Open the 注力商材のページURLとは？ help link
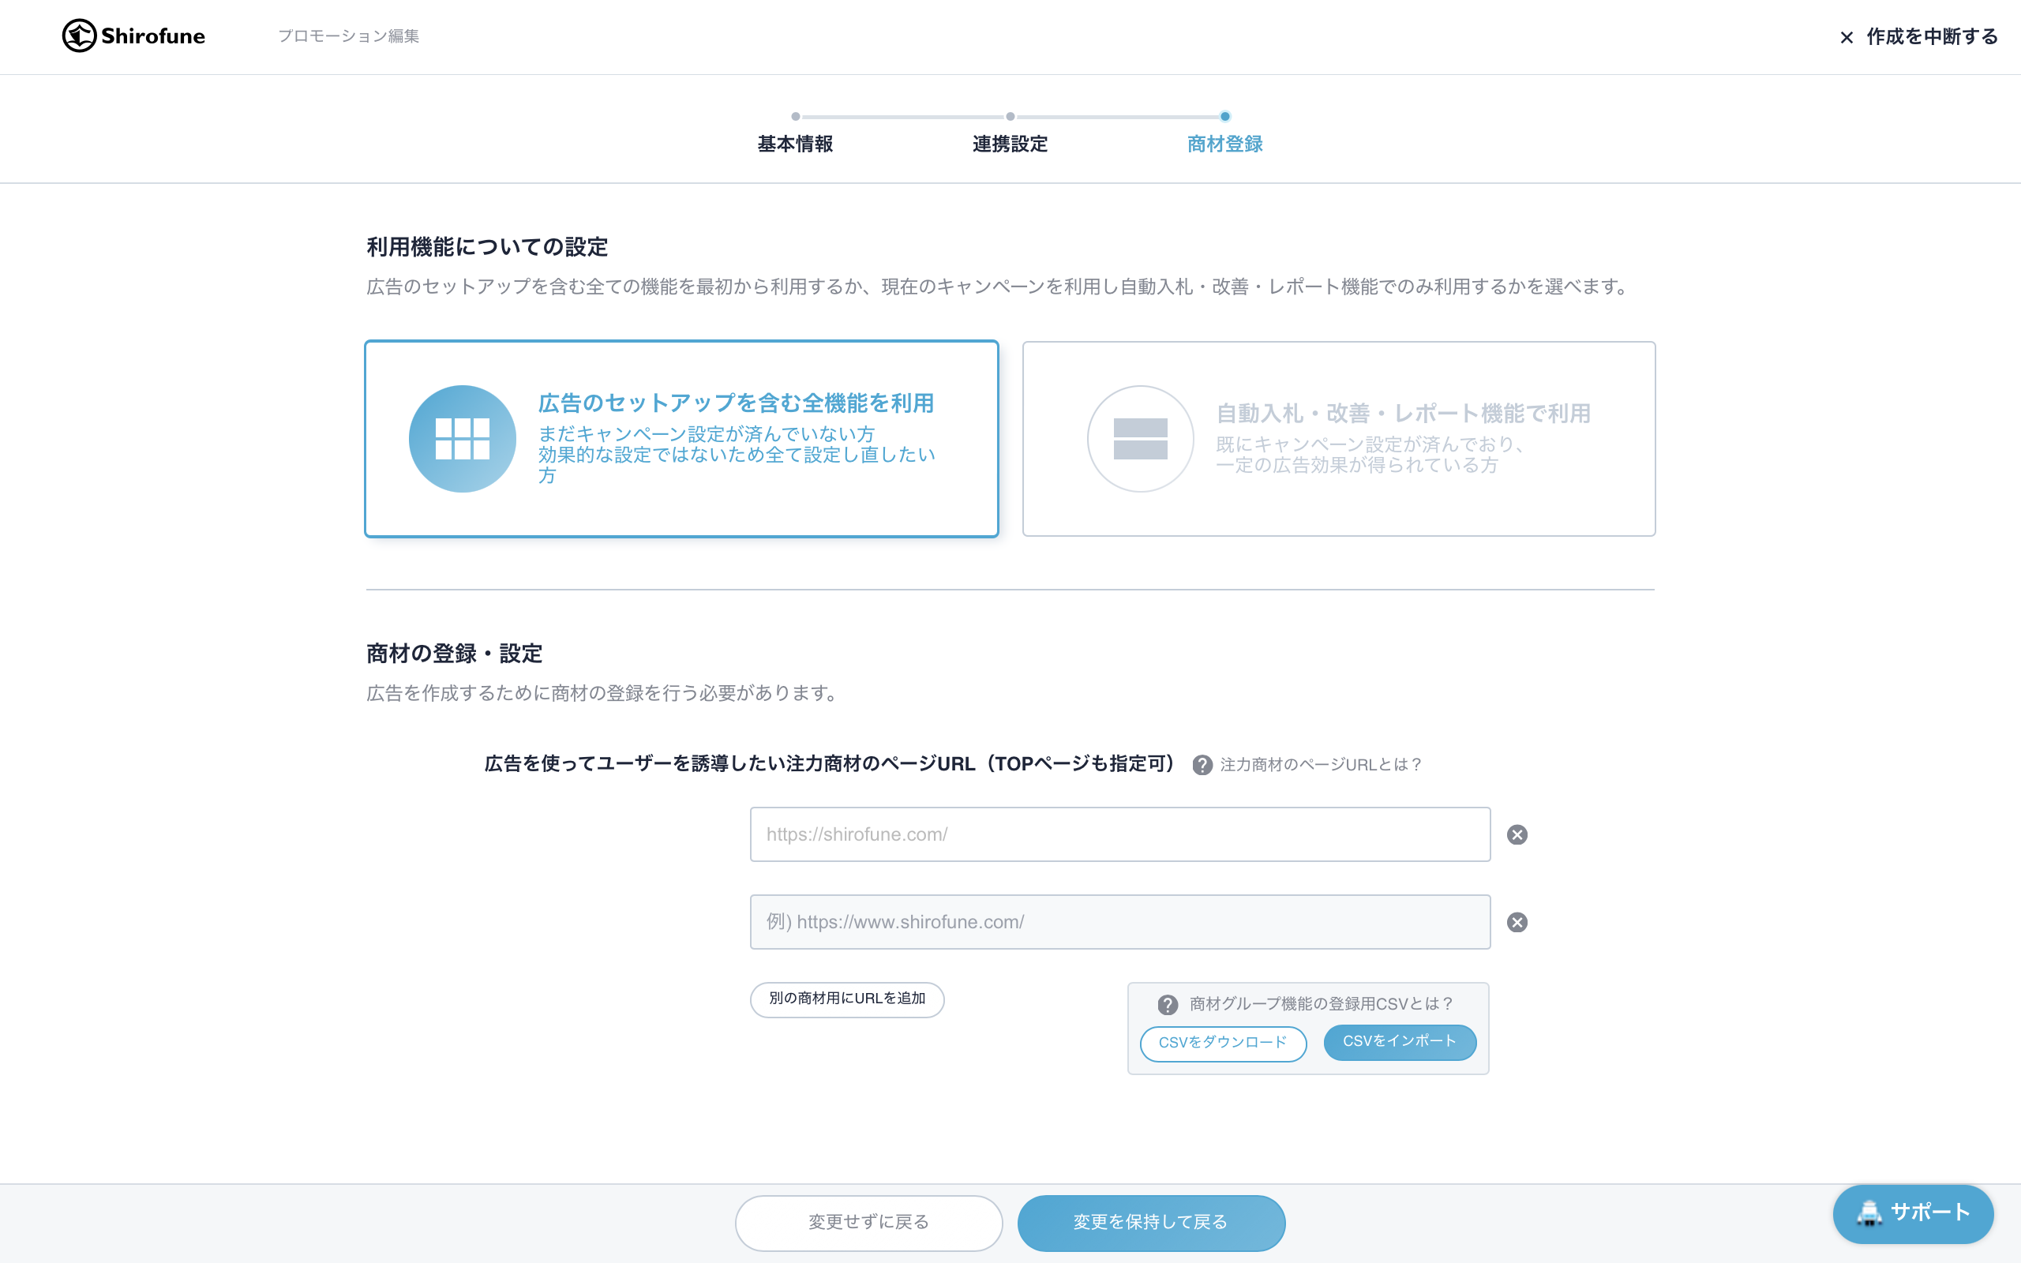The width and height of the screenshot is (2021, 1263). (x=1320, y=765)
